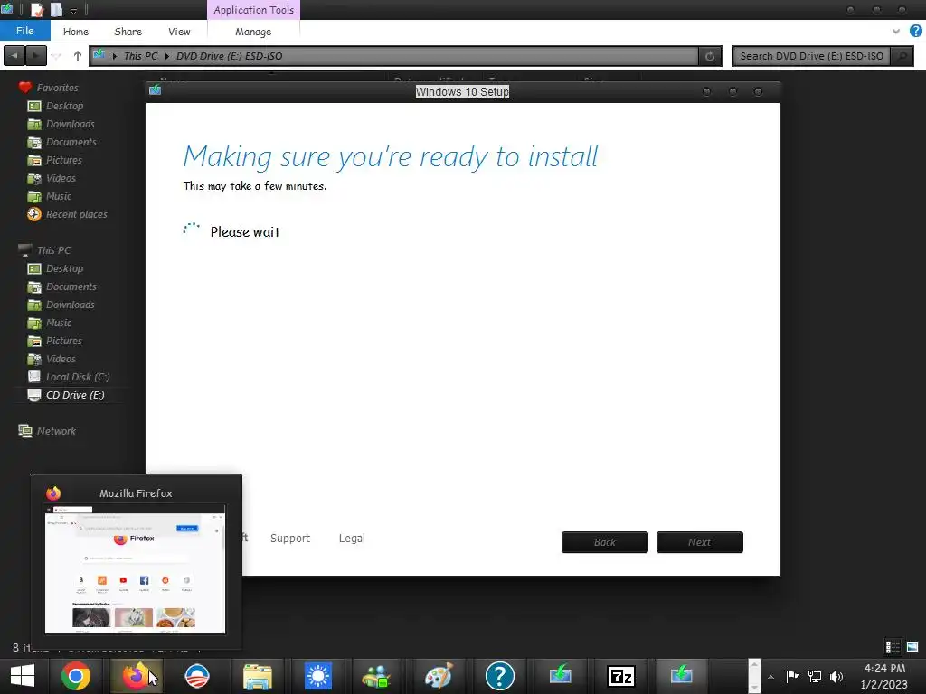This screenshot has width=926, height=694.
Task: Select This PC in the navigation pane
Action: (45, 250)
